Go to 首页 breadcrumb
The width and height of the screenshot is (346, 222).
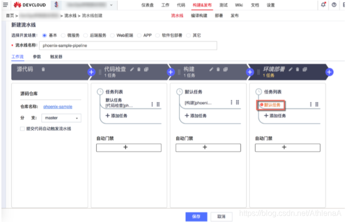[x=10, y=16]
